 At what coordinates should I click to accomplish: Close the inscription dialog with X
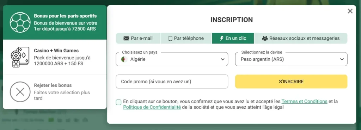click(x=350, y=11)
